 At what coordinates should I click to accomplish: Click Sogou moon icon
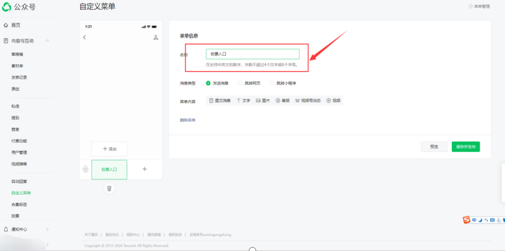[480, 220]
